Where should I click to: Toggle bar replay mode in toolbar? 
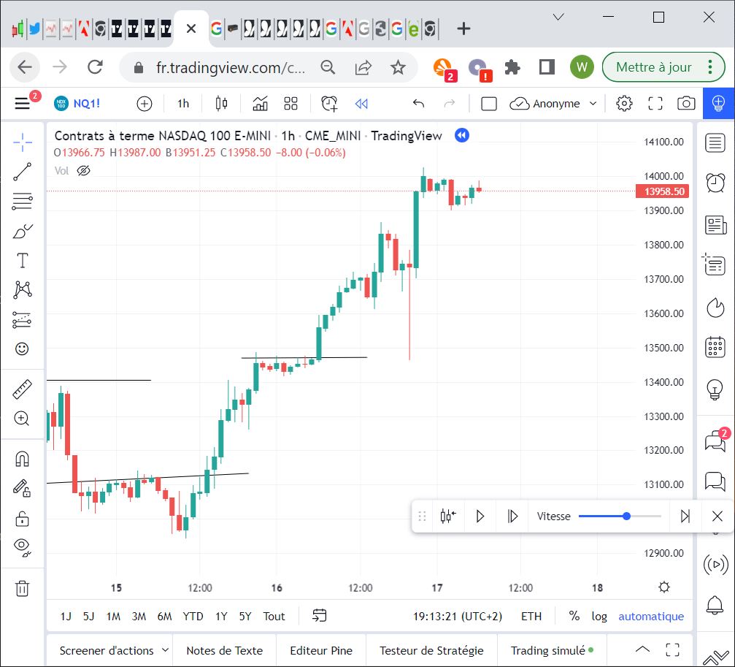click(x=361, y=104)
